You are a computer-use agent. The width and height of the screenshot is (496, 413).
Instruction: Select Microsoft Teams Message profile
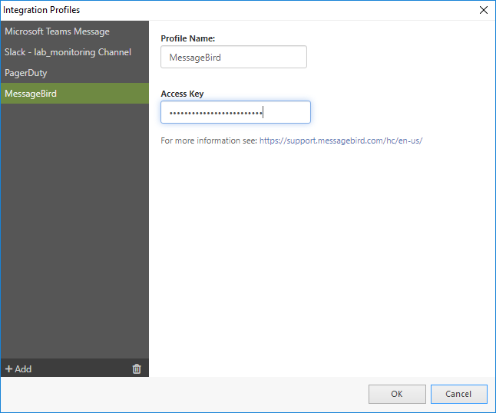pyautogui.click(x=74, y=31)
